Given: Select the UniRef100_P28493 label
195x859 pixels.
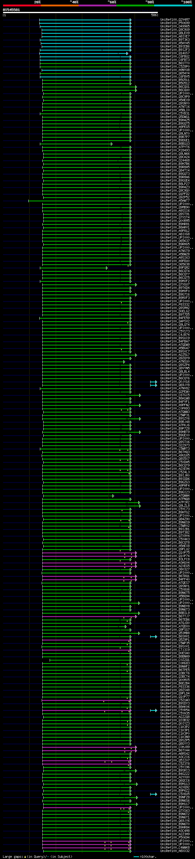Looking at the screenshot, I should (x=175, y=151).
